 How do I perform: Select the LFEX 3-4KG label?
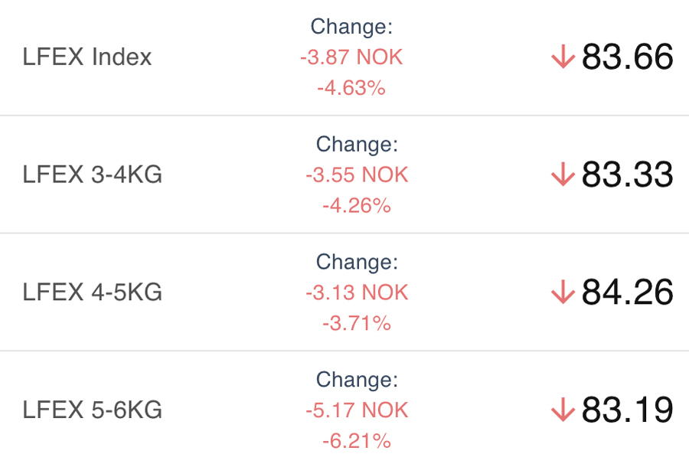[93, 175]
